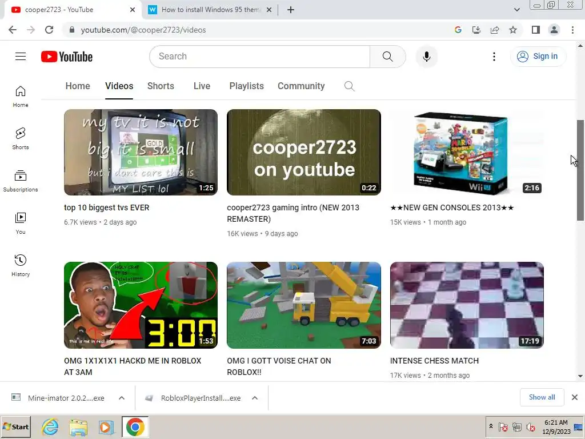The width and height of the screenshot is (585, 439).
Task: Click the search magnifier button
Action: (388, 57)
